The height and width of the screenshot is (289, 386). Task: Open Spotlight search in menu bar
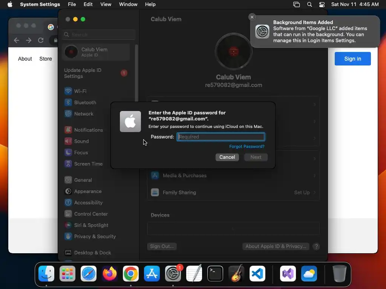[x=309, y=5]
